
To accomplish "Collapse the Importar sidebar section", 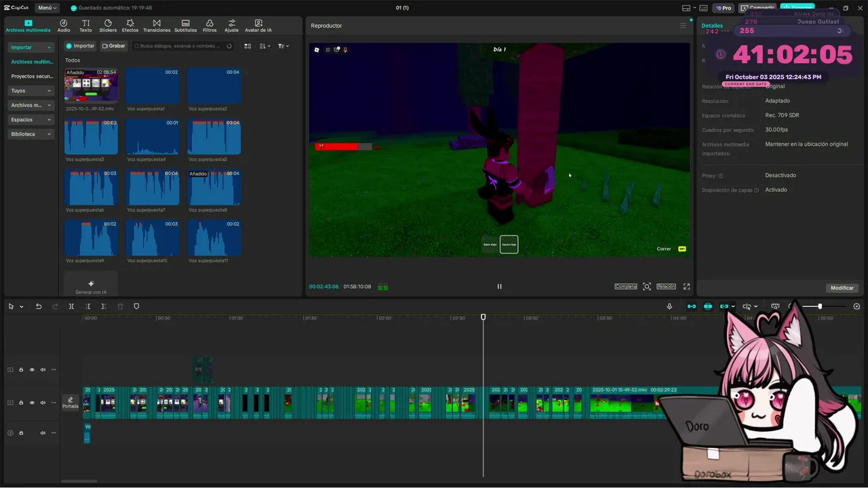I will coord(31,47).
